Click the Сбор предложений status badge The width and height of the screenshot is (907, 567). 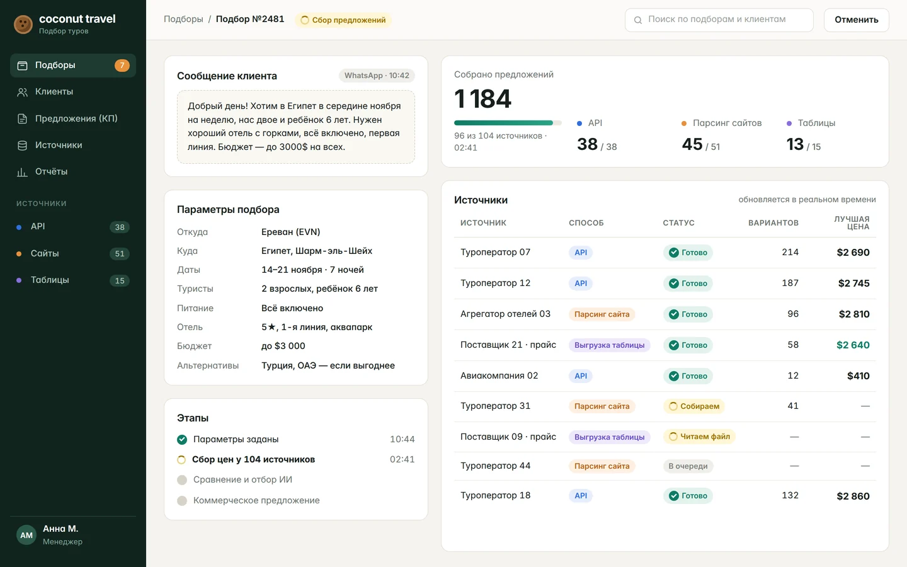coord(343,20)
